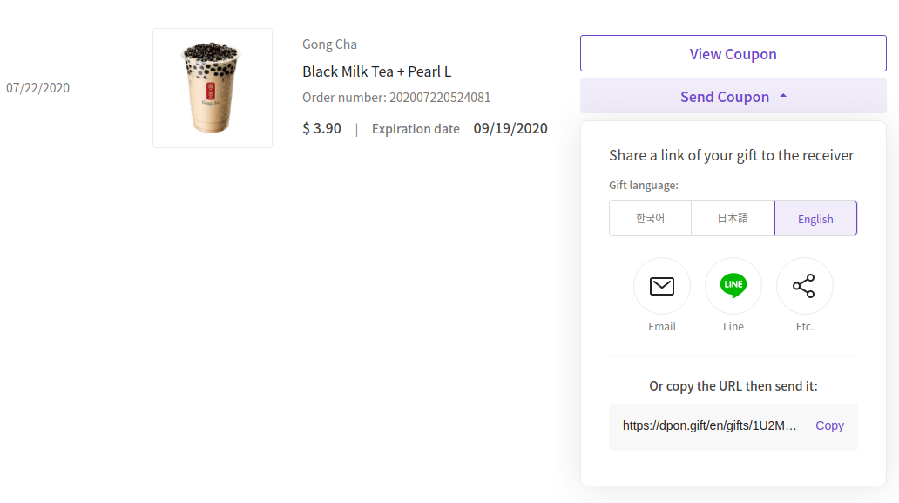The height and width of the screenshot is (503, 899).
Task: Share the gift via Email icon
Action: 662,286
